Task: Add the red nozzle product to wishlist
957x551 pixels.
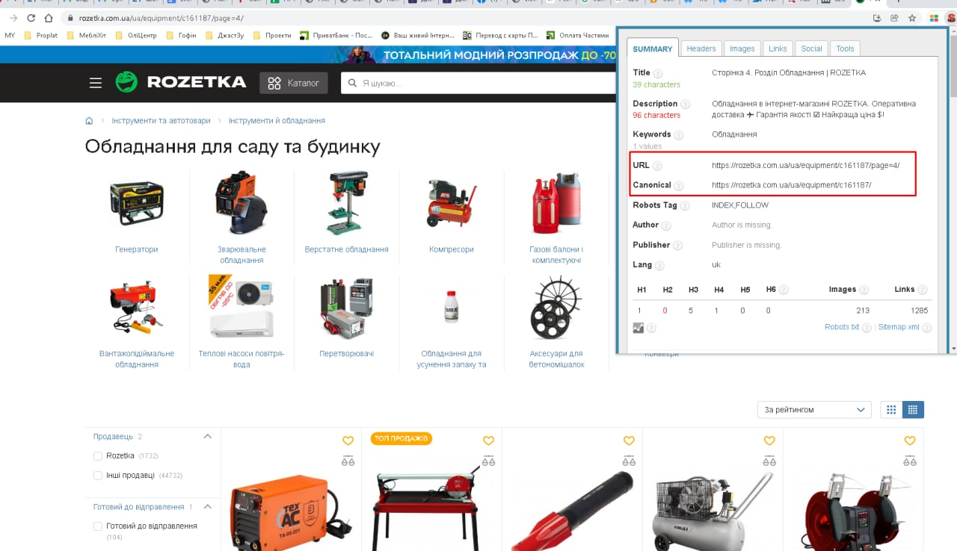Action: (629, 441)
